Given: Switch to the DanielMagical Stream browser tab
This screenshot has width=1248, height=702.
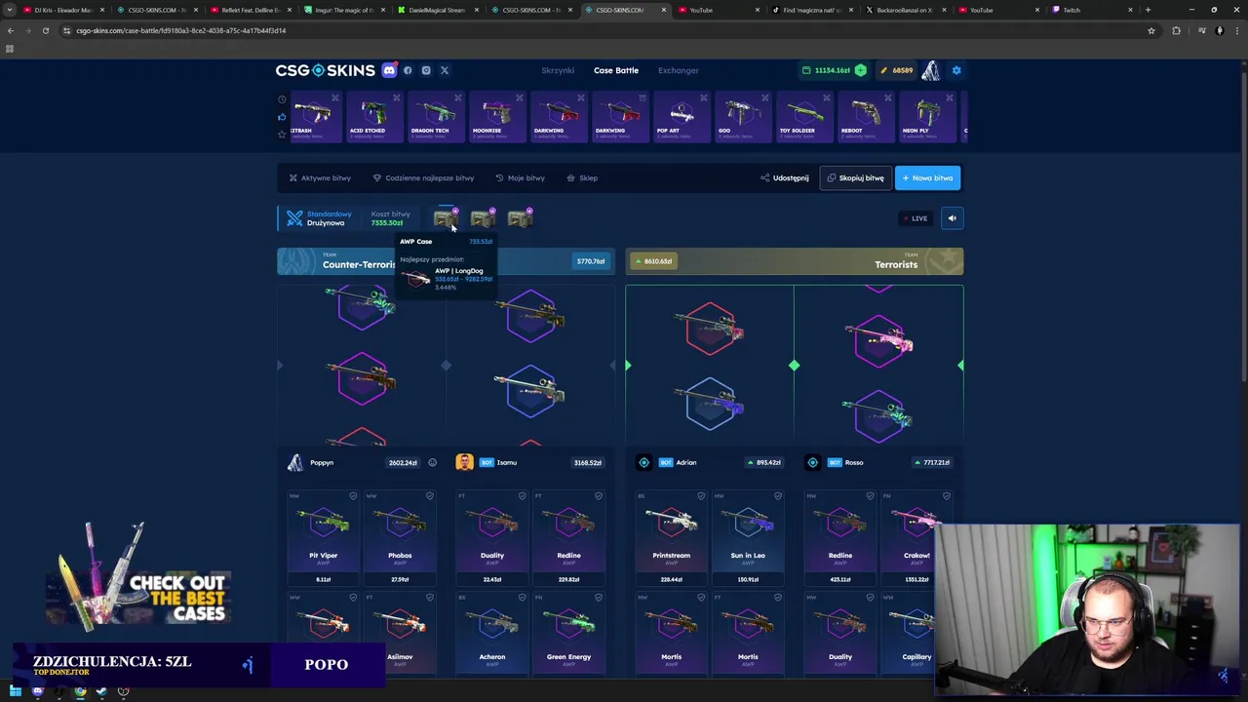Looking at the screenshot, I should click(x=436, y=10).
